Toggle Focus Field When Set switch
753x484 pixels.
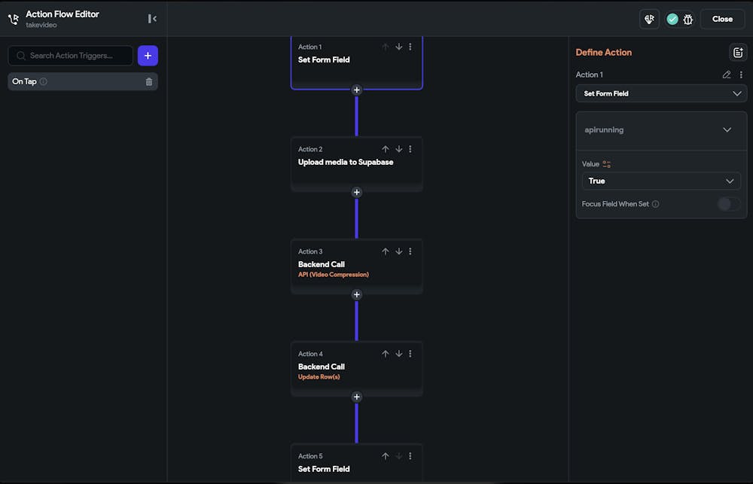728,204
